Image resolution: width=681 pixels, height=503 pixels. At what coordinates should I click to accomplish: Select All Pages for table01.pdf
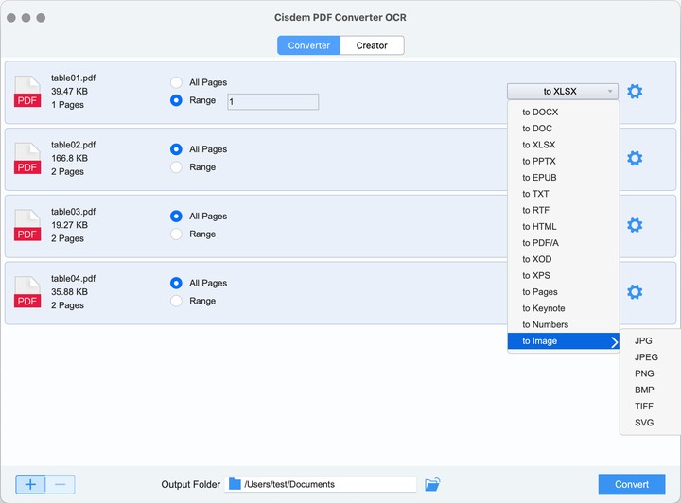[176, 82]
